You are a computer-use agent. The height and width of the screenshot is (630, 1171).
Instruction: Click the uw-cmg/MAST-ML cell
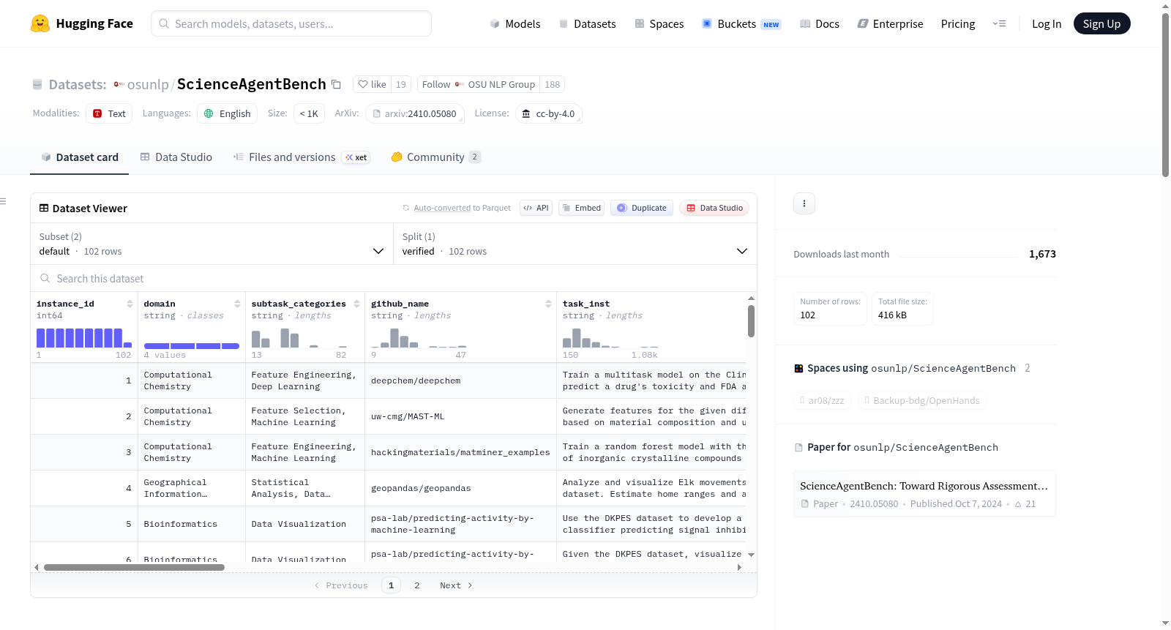(460, 416)
